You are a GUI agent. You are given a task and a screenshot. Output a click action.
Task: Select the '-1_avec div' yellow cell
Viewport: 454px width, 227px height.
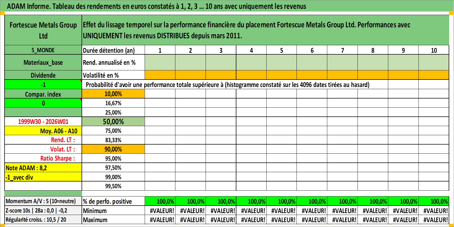tap(43, 177)
